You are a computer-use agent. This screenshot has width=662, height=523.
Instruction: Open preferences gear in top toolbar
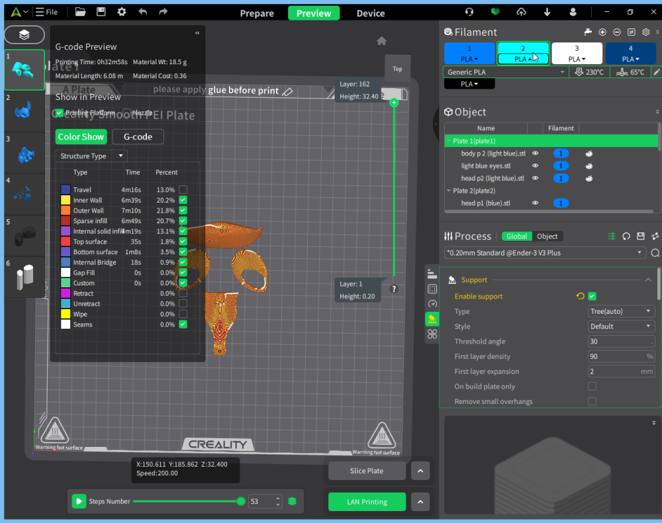coord(122,12)
